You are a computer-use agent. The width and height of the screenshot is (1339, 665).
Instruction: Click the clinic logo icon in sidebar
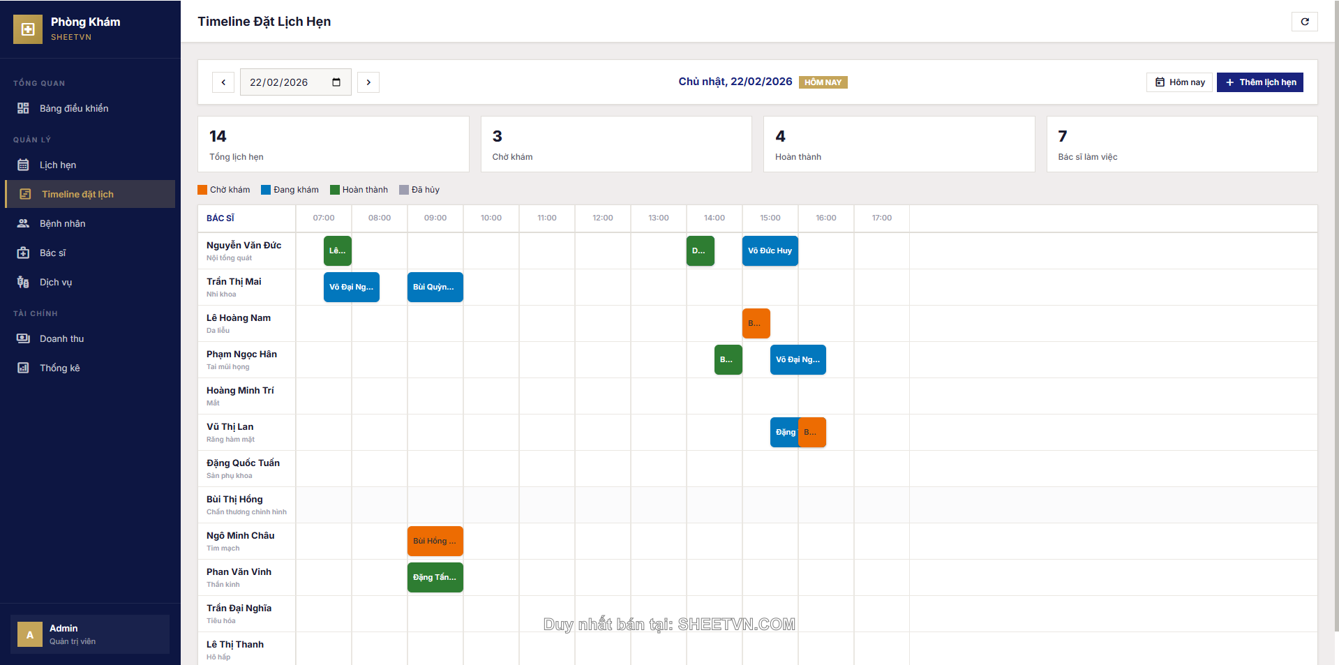point(28,29)
